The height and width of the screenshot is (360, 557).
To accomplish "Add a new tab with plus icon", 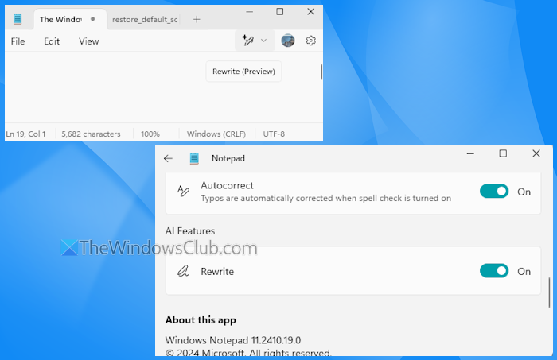I will [197, 19].
